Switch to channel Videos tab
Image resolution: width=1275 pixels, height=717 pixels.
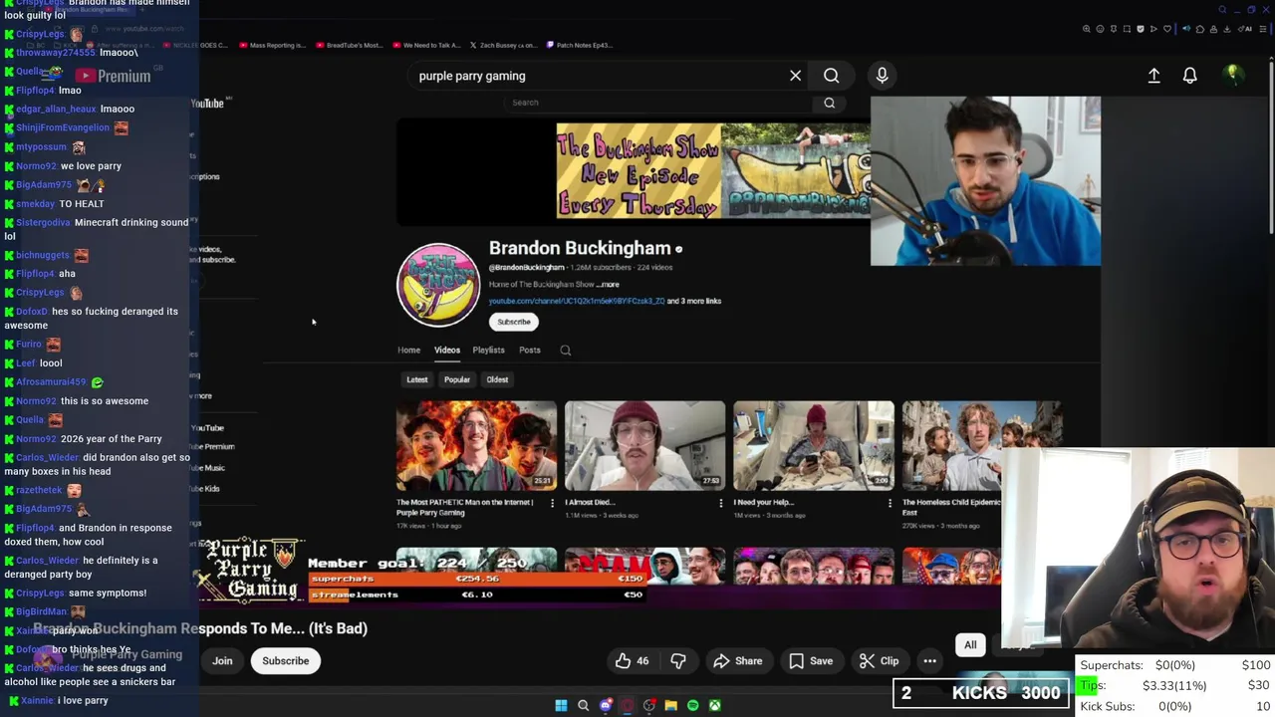[x=447, y=351]
